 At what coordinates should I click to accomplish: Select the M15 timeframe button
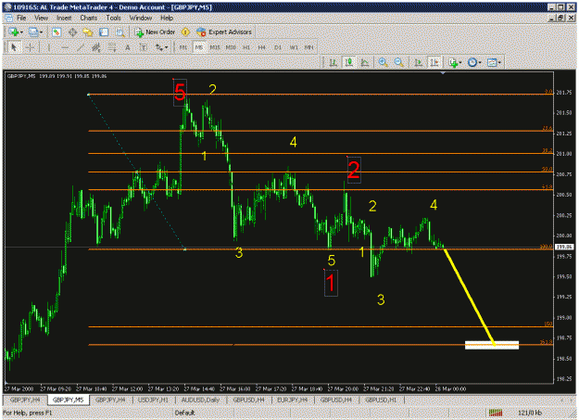coord(215,47)
